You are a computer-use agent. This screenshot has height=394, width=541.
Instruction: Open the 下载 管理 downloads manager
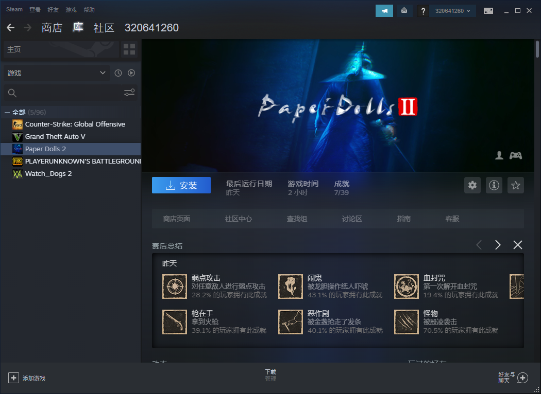tap(270, 375)
